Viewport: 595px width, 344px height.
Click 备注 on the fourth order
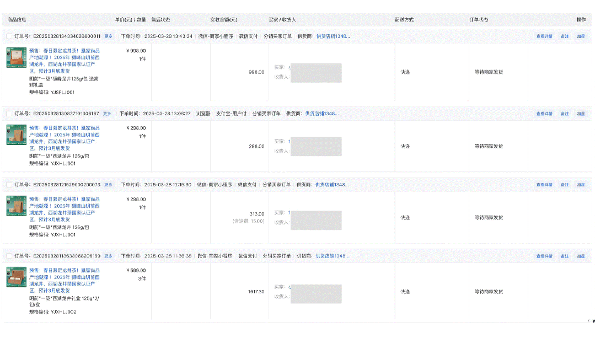coord(565,256)
